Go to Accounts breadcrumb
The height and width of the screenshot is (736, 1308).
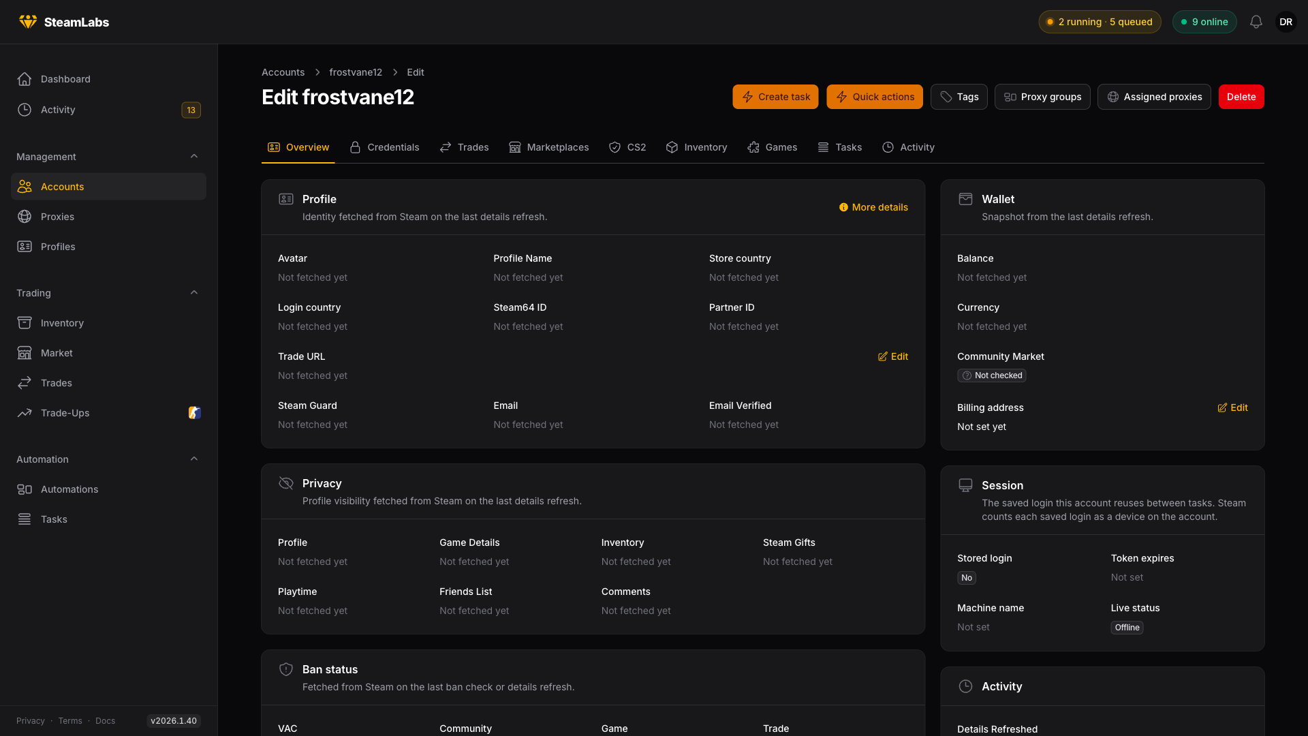(283, 72)
